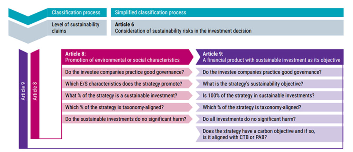The height and width of the screenshot is (152, 353).
Task: Click the Level of sustainability claims box
Action: coord(77,27)
